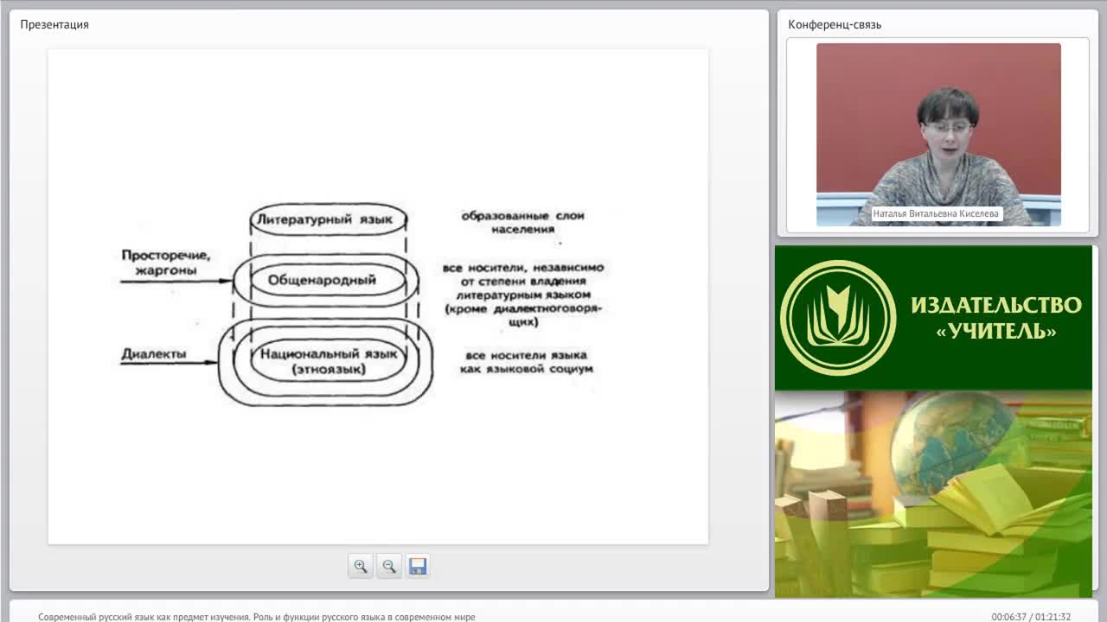The height and width of the screenshot is (622, 1107).
Task: Click the все носители, независимо description text
Action: coord(523,295)
